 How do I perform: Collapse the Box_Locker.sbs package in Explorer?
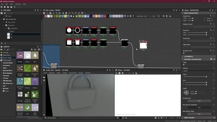coord(2,19)
